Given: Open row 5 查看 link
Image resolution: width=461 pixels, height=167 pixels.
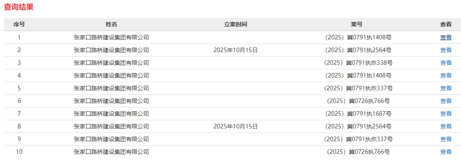Looking at the screenshot, I should tap(446, 88).
